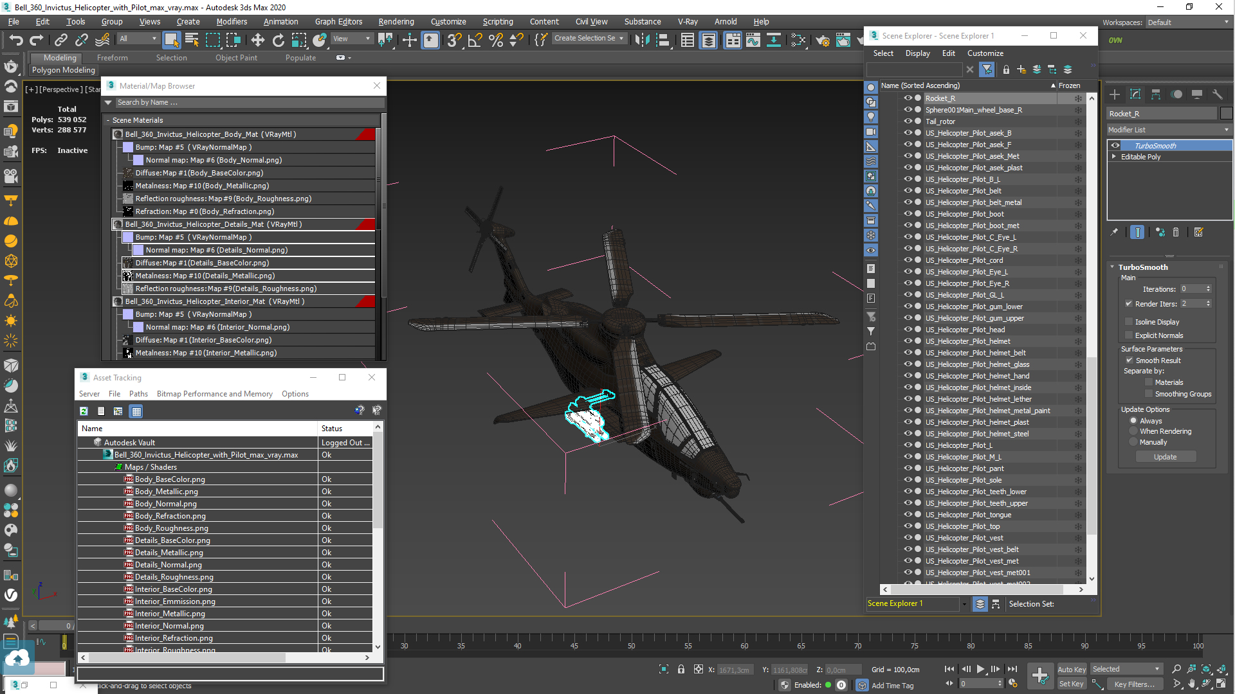The height and width of the screenshot is (694, 1235).
Task: Collapse the TurboSmooth rollout
Action: click(1113, 267)
